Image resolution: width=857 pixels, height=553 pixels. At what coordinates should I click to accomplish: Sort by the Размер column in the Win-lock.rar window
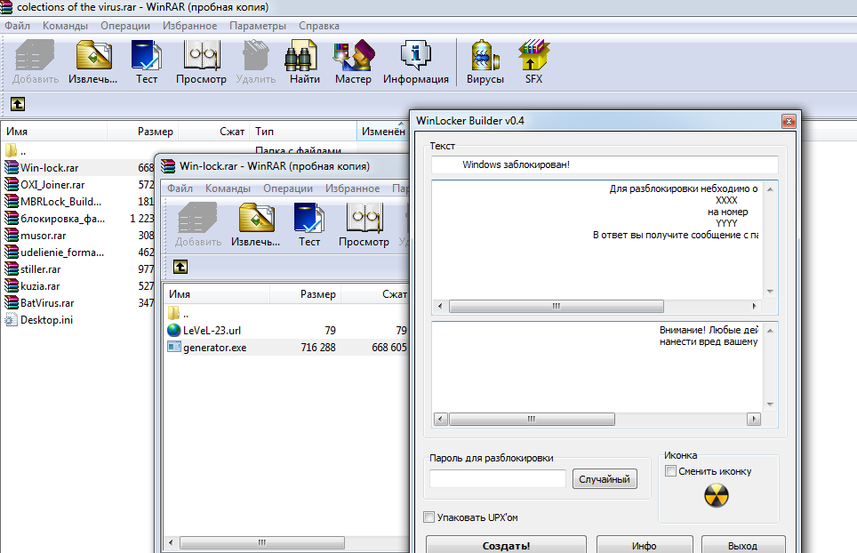coord(306,294)
